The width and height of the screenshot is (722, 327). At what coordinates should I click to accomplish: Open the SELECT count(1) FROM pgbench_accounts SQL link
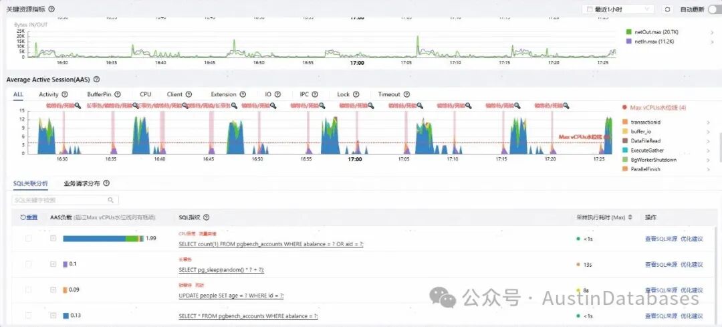[271, 245]
